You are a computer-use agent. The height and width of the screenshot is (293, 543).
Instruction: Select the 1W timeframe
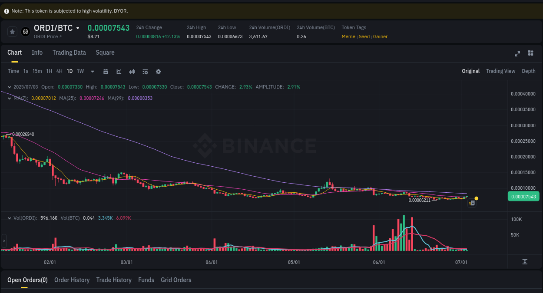click(80, 71)
